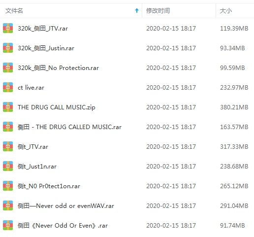Screen dimensions: 254x237
Task: Click size value 163.57MB
Action: click(234, 127)
